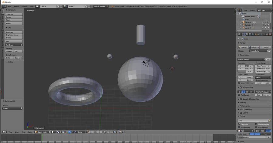This screenshot has width=273, height=143.
Task: Click the Render button with camera icon
Action: pos(243,47)
